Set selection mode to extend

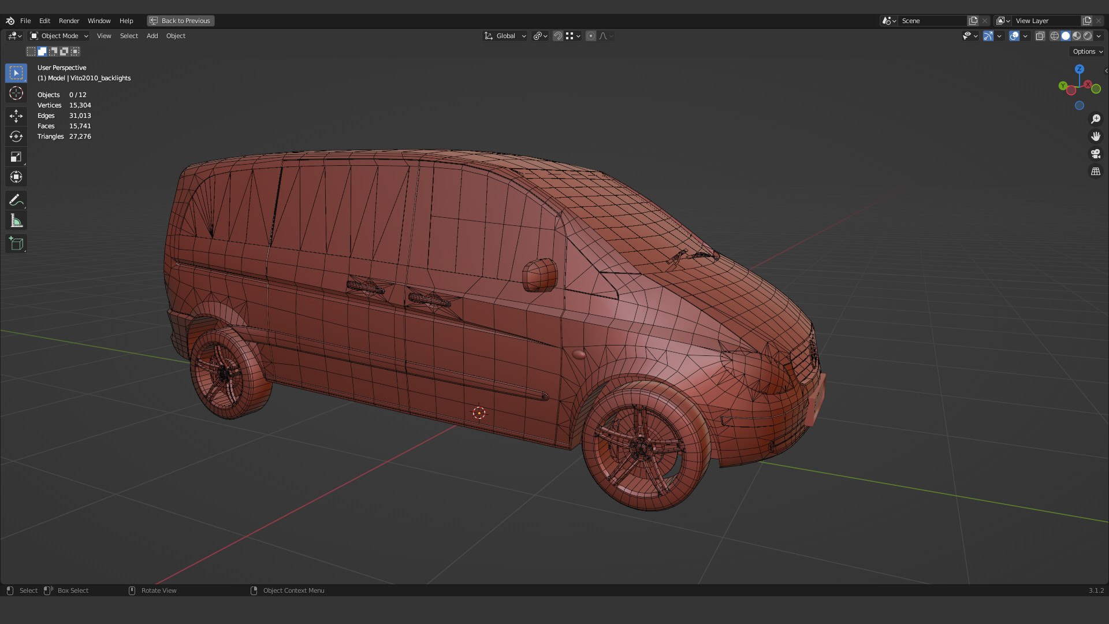(42, 51)
